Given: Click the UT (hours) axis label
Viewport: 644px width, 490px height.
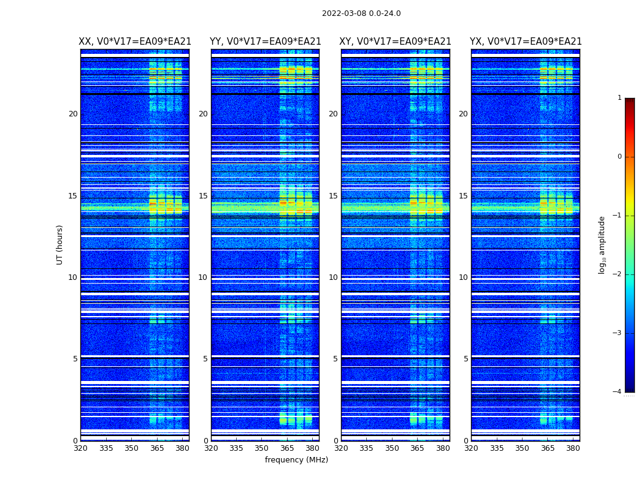Looking at the screenshot, I should point(59,245).
